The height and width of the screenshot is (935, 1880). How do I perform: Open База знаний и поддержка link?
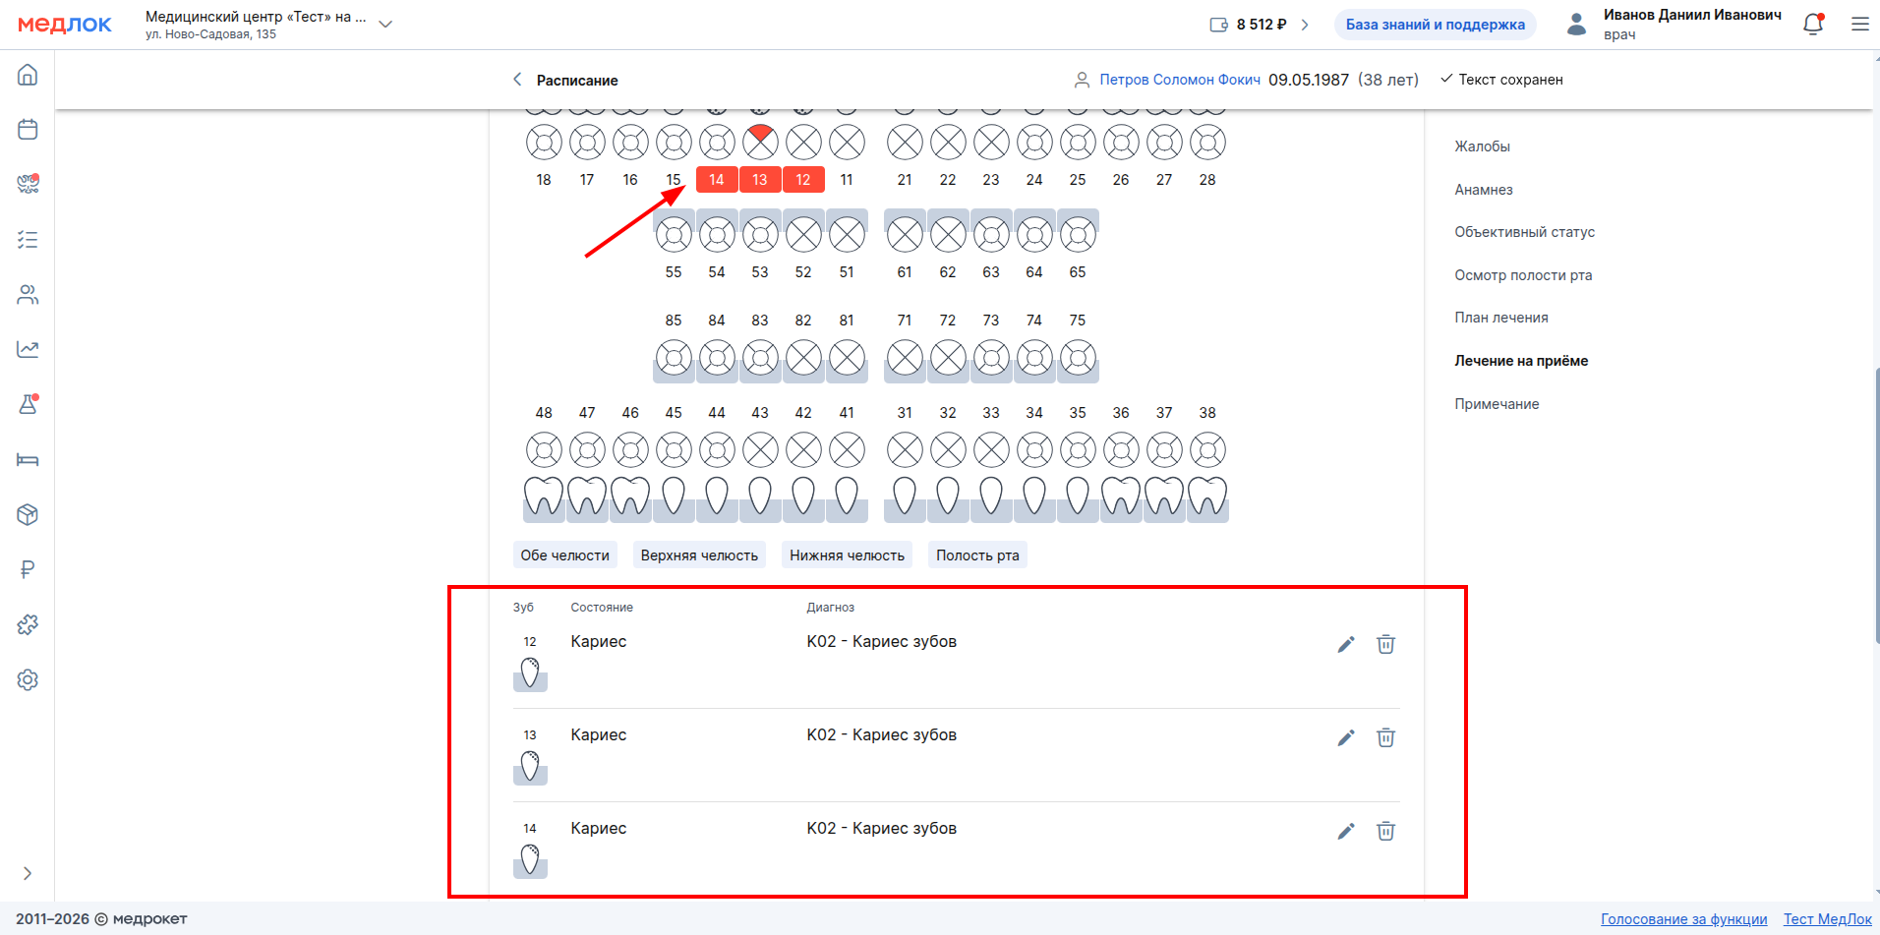(x=1435, y=25)
